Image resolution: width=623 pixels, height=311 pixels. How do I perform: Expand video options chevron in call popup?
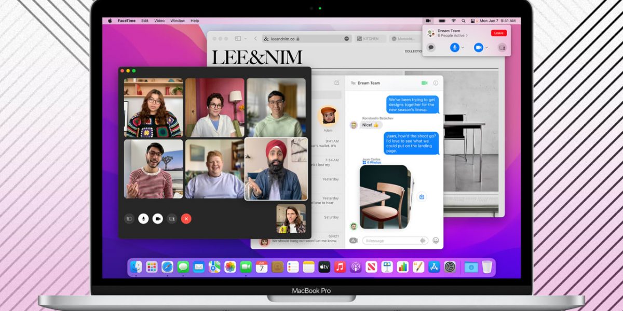486,48
